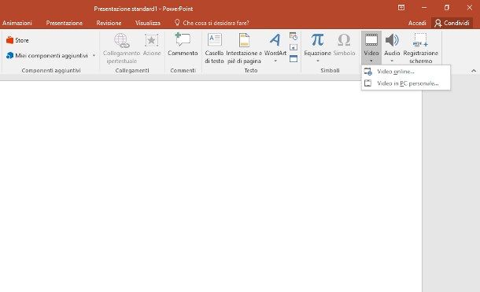Click the Equazione pi icon
The image size is (480, 292).
click(317, 40)
